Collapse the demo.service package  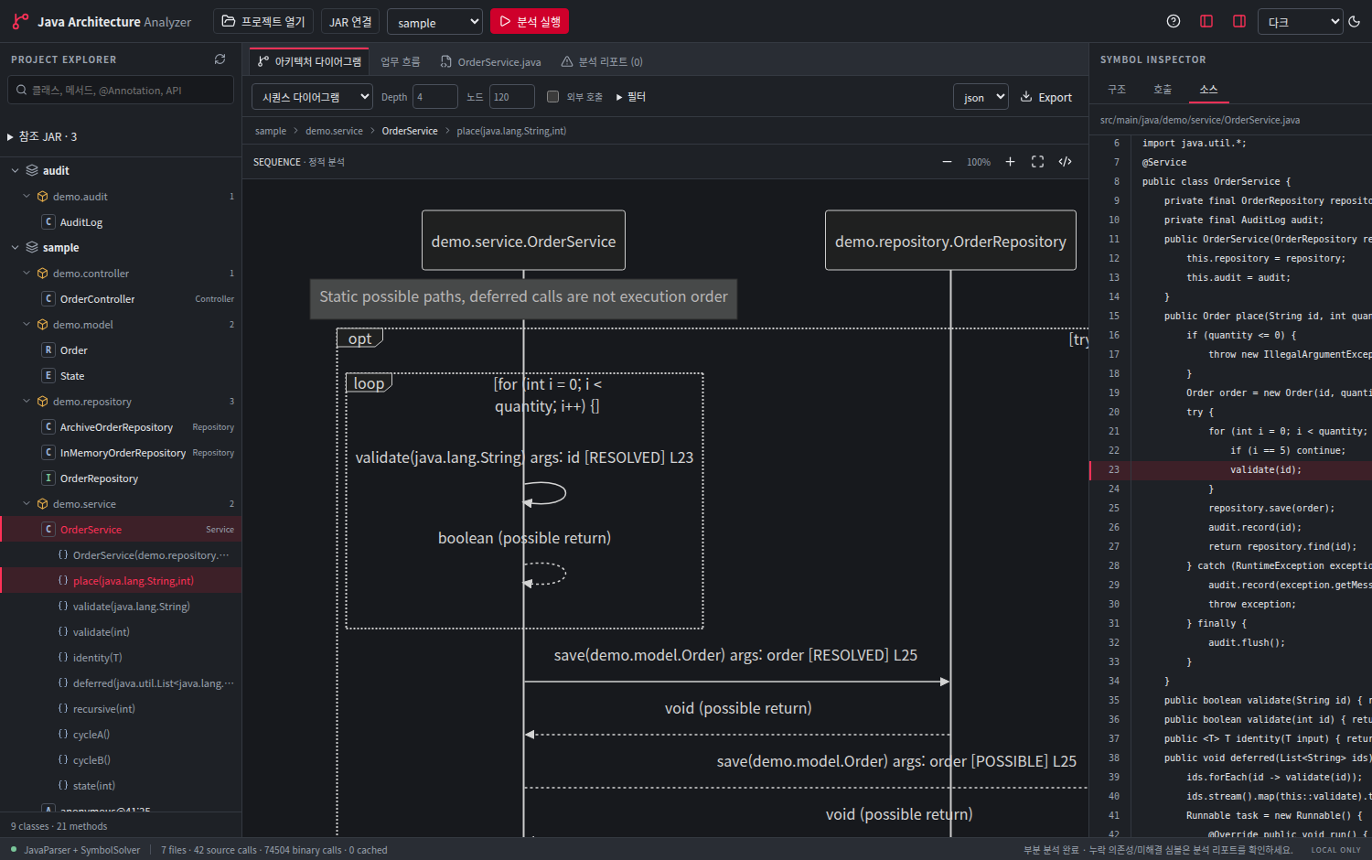pos(27,503)
